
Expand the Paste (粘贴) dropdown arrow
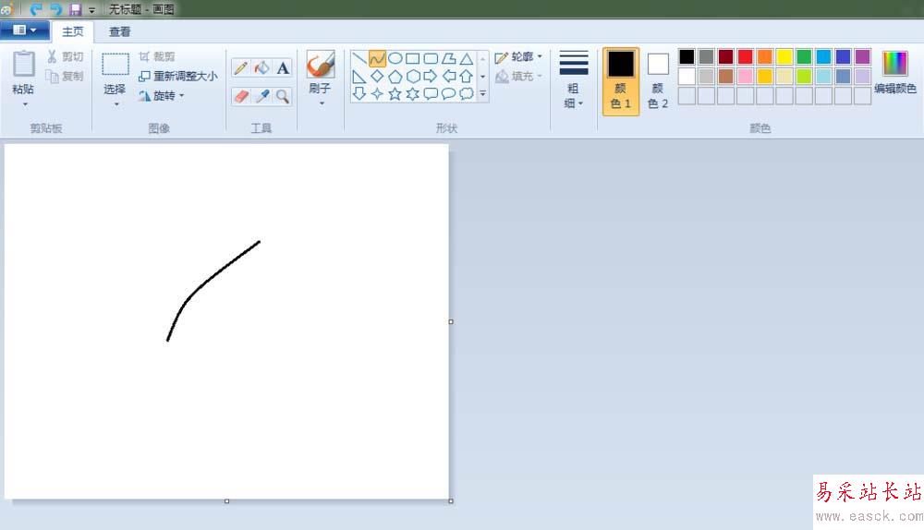[25, 104]
